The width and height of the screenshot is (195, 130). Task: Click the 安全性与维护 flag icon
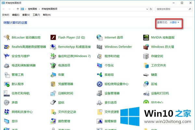pyautogui.click(x=7, y=56)
